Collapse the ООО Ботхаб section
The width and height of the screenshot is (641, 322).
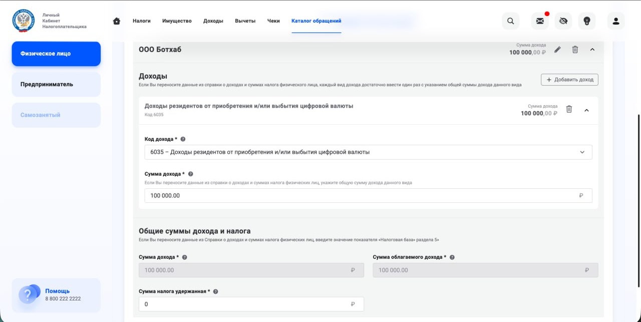592,50
